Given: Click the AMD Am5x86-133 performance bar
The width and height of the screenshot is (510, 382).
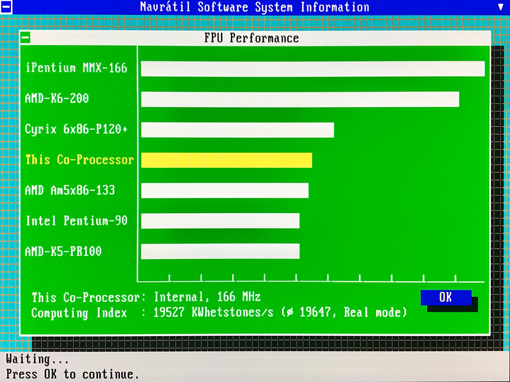Looking at the screenshot, I should click(225, 191).
